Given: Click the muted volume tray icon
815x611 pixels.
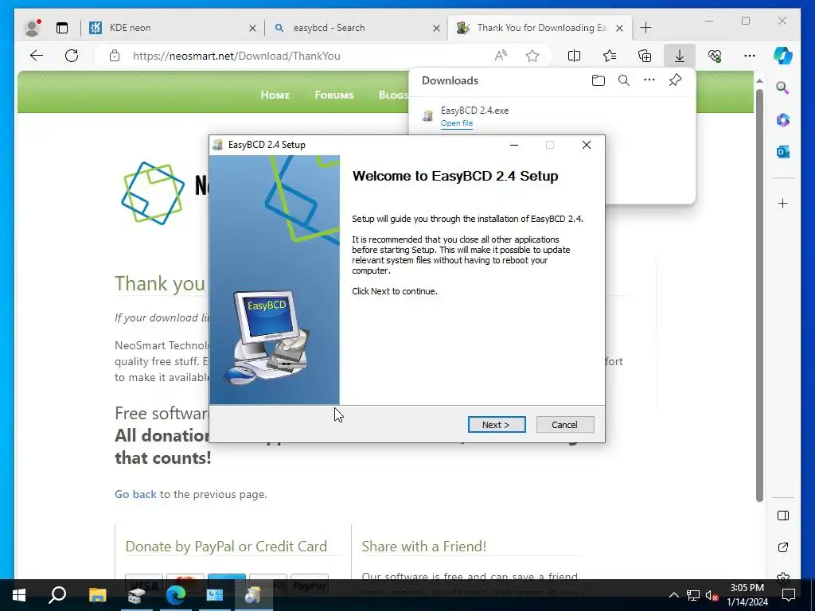Looking at the screenshot, I should [711, 595].
